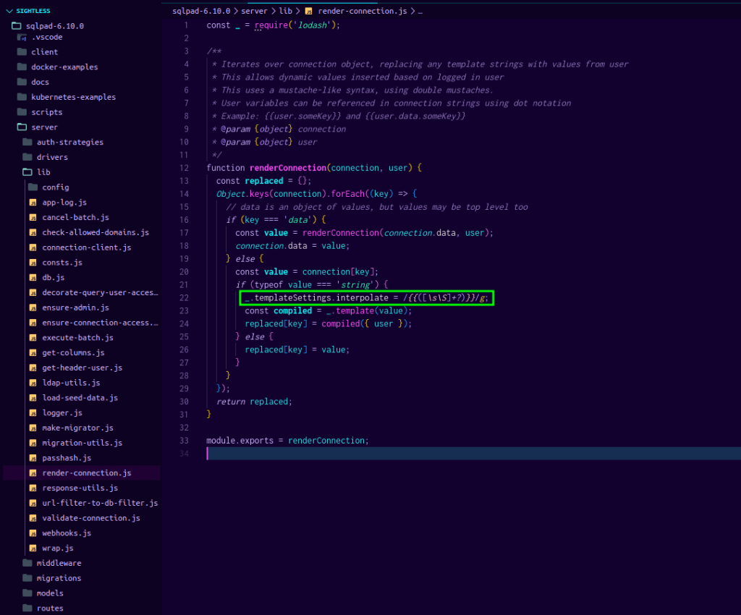Expand the middleware folder
Screen dimensions: 741x615
59,563
